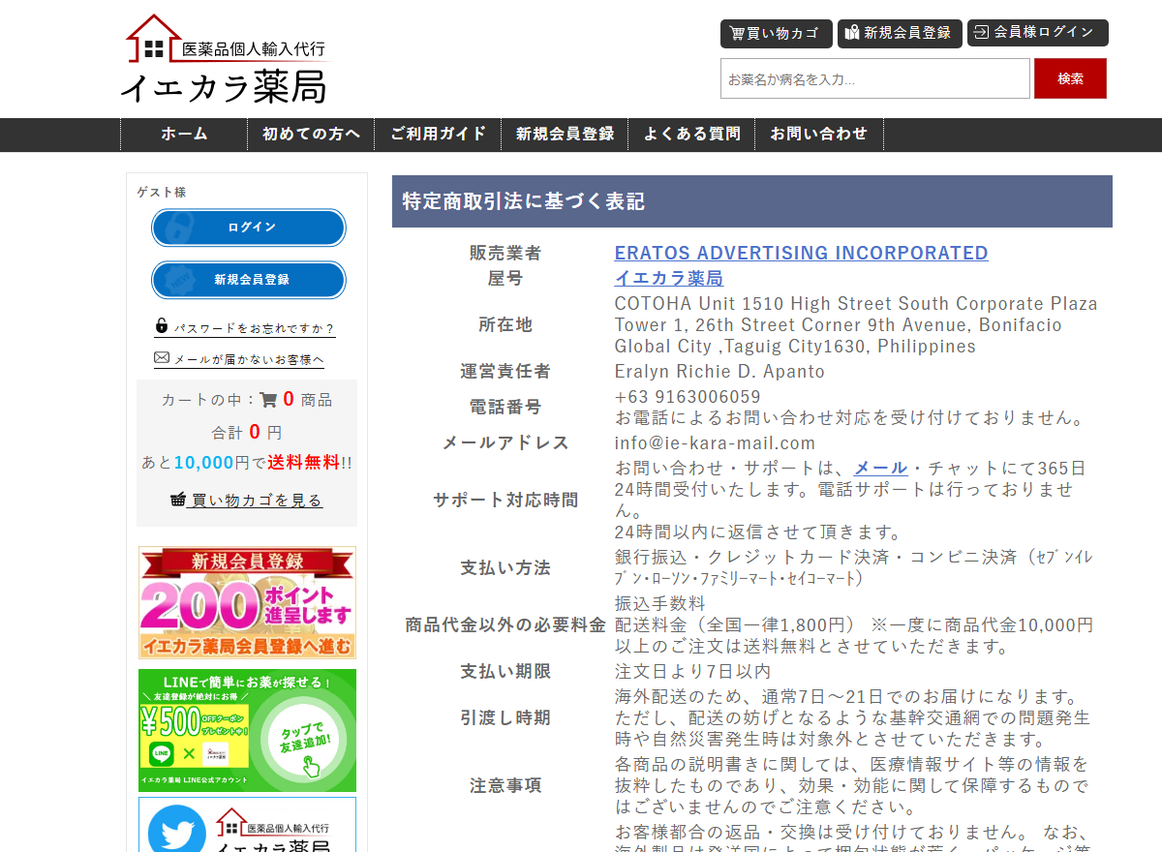Screen dimensions: 1162x852
Task: Open よくある質問 navigation item
Action: (x=691, y=135)
